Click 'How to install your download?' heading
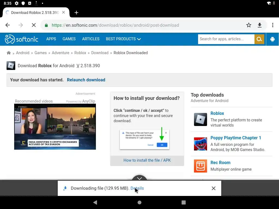 pos(147,98)
